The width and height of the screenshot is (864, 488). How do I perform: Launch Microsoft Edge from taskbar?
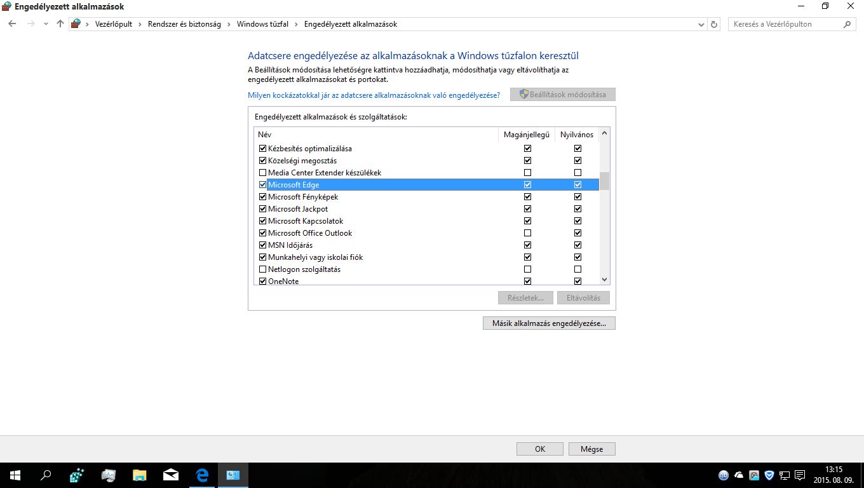(202, 475)
